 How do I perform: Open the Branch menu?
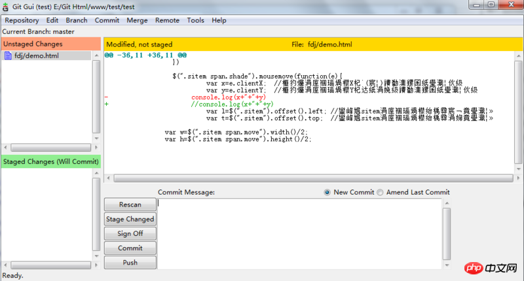click(77, 20)
